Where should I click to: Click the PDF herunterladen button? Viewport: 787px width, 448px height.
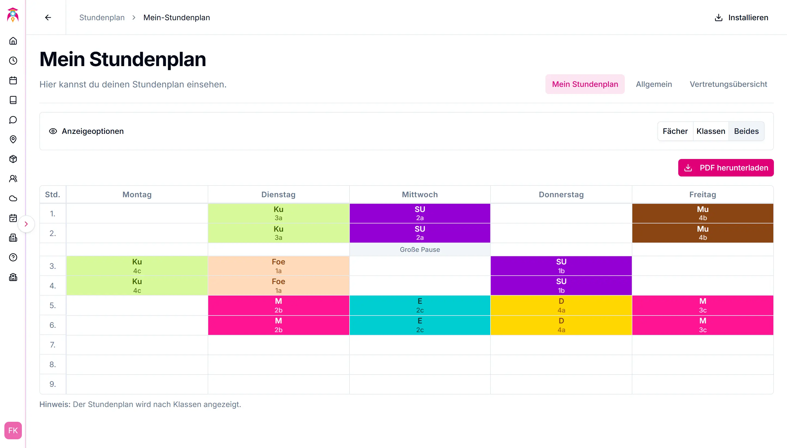point(726,168)
